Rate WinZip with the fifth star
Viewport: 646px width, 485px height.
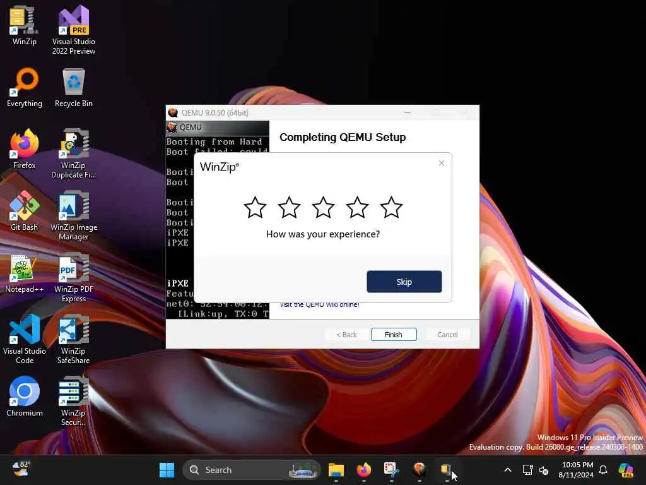coord(391,207)
